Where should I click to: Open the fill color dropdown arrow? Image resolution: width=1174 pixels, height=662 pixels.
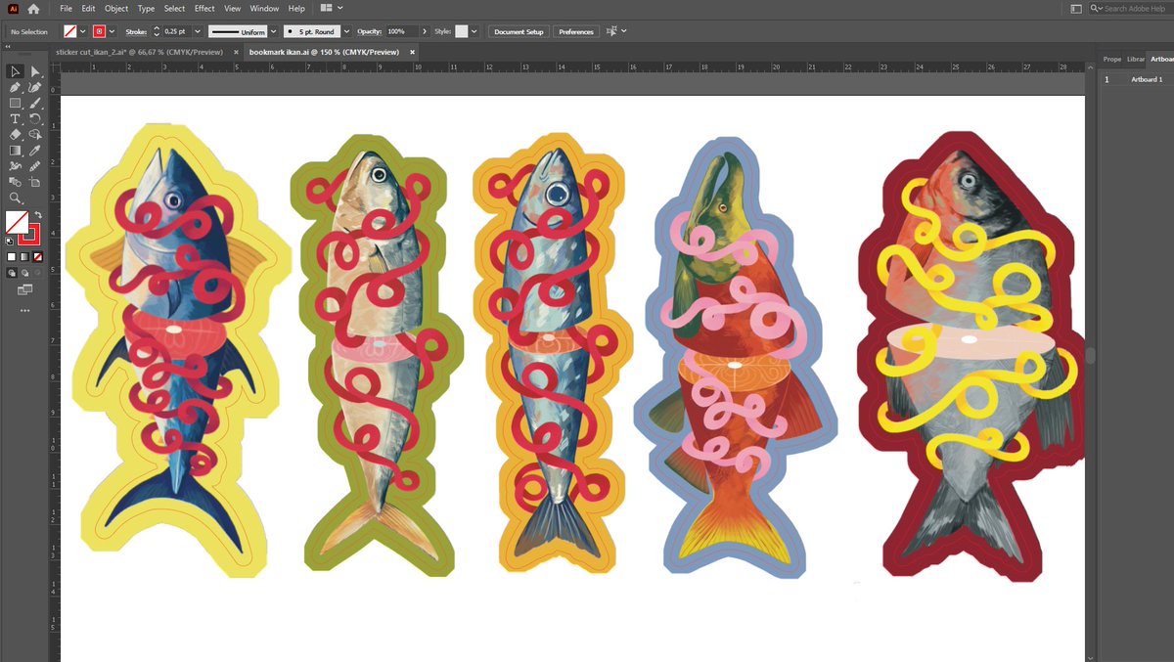[x=83, y=31]
